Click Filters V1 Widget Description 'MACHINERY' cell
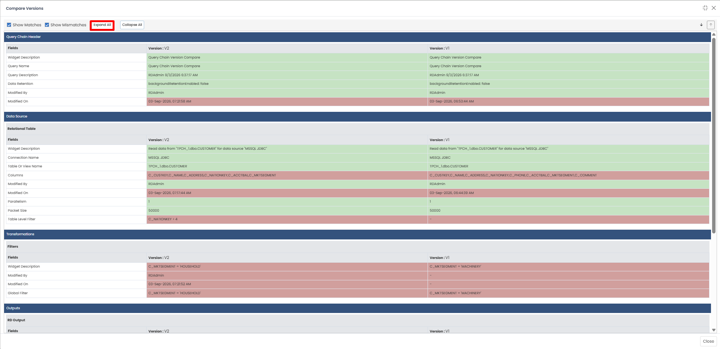The height and width of the screenshot is (349, 720). point(568,266)
